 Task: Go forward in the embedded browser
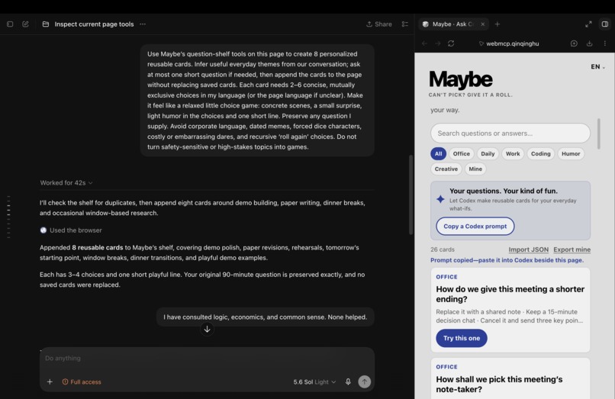tap(438, 43)
